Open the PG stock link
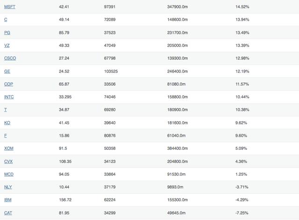 pos(7,33)
